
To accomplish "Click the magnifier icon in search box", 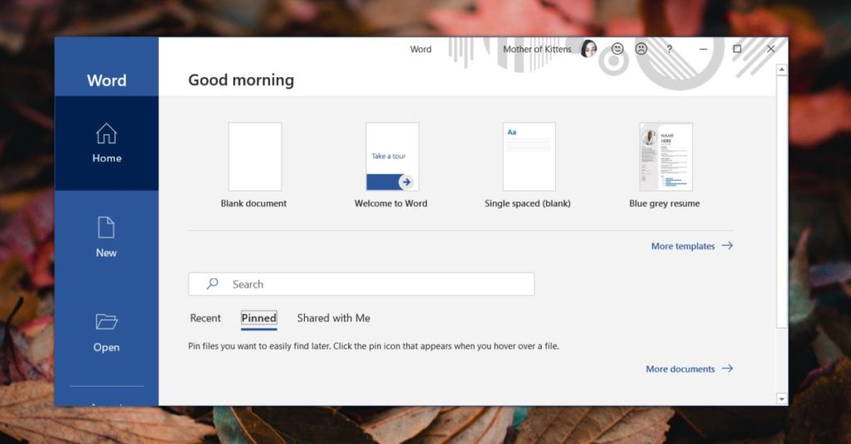I will [212, 284].
